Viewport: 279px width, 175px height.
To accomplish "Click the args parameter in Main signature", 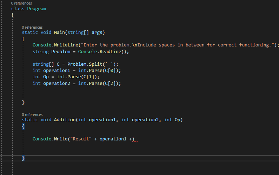I will point(97,32).
